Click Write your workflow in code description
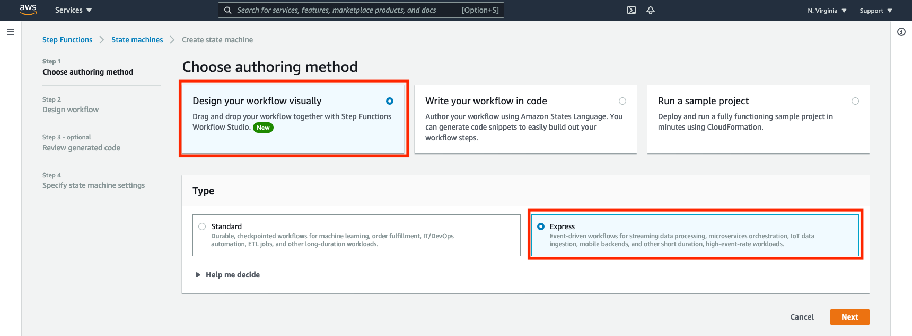Screen dimensions: 912x336 (x=524, y=127)
